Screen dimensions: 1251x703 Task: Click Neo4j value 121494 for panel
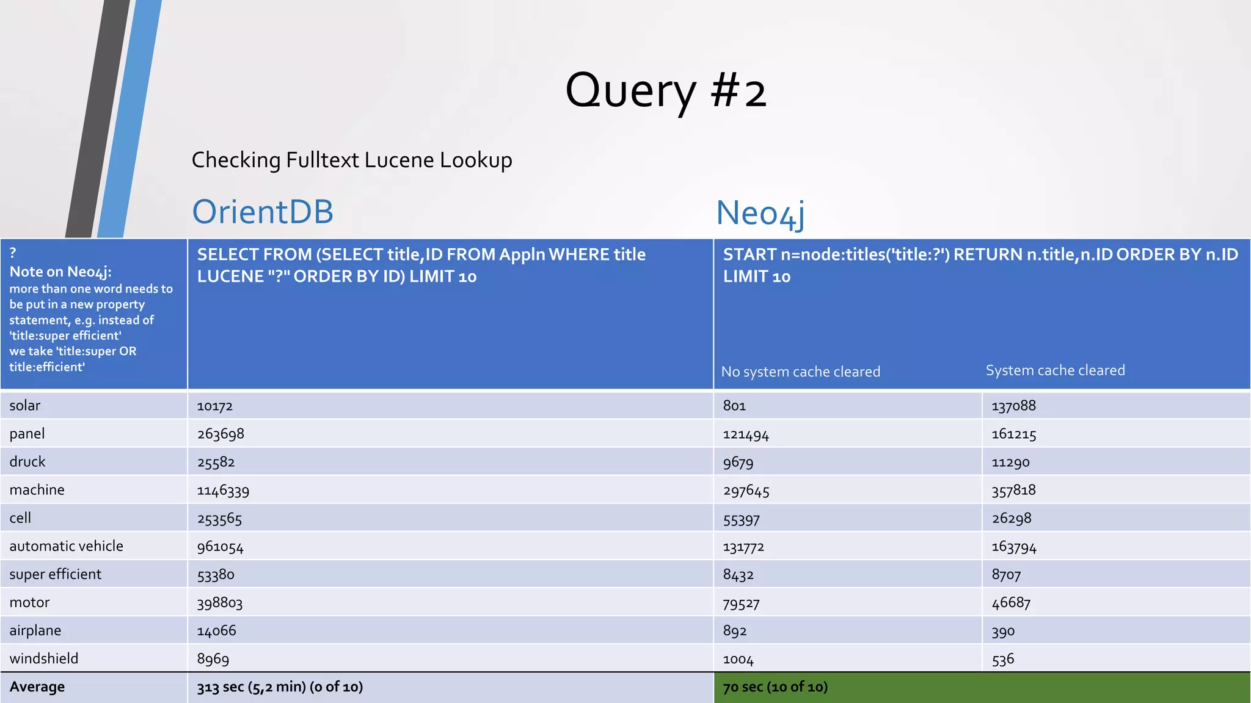tap(746, 434)
